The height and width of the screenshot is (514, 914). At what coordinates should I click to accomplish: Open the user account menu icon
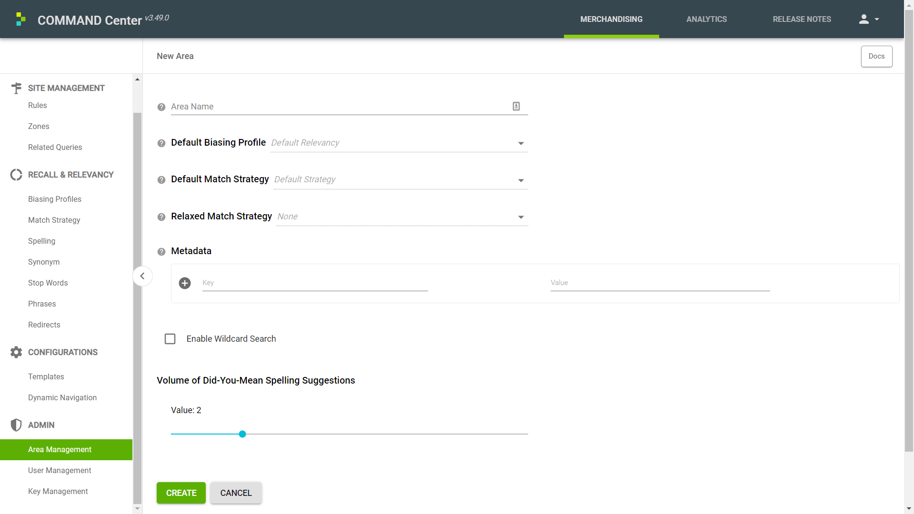(868, 19)
